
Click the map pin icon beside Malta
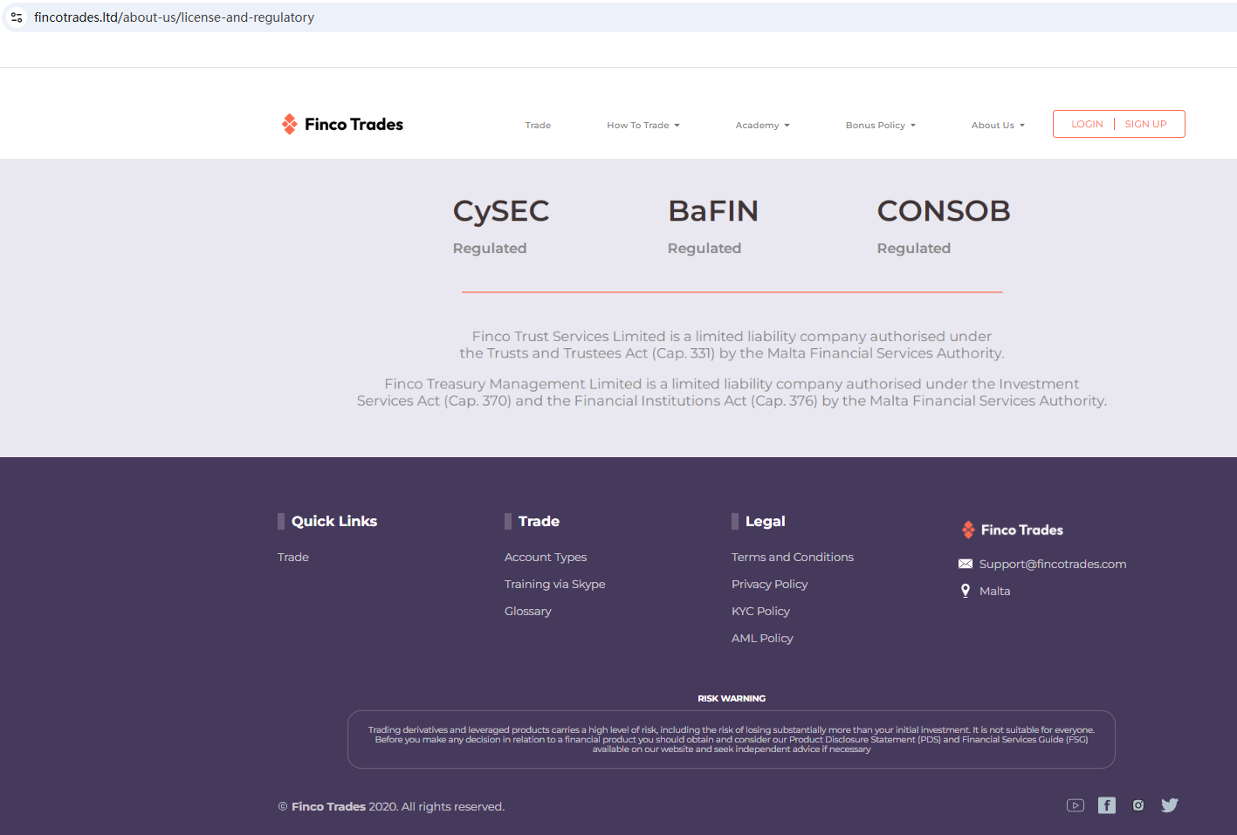click(966, 591)
